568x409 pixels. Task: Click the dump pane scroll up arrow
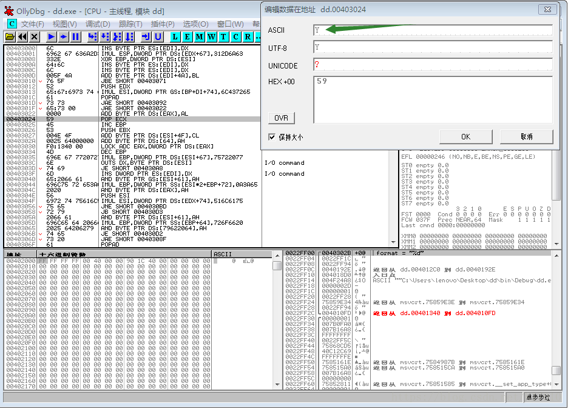277,255
